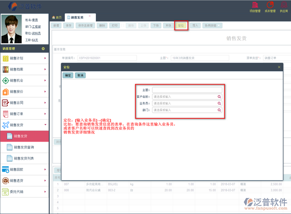The image size is (291, 214).
Task: Click the 资料员 position link
Action: click(x=36, y=33)
